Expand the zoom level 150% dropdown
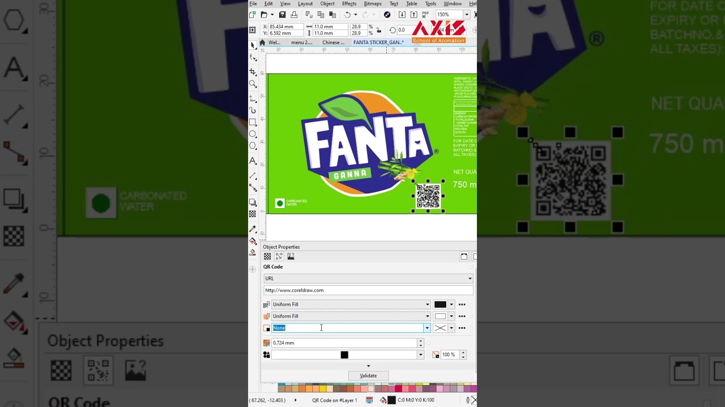Image resolution: width=725 pixels, height=407 pixels. (466, 15)
